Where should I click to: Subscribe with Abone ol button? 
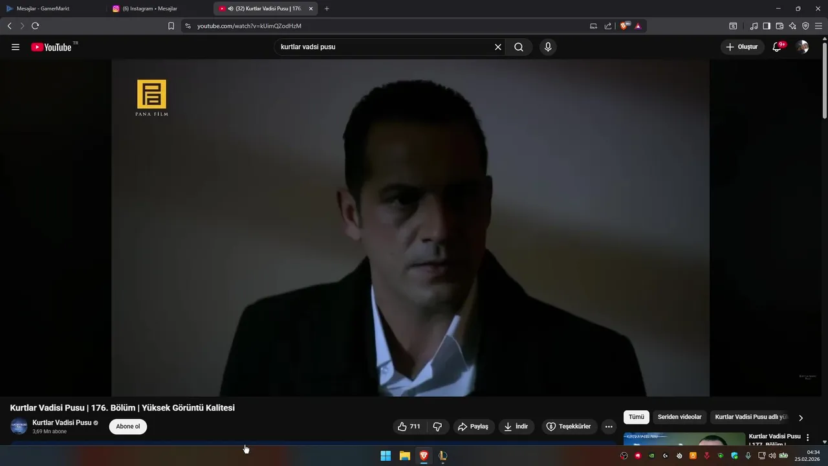(x=128, y=427)
